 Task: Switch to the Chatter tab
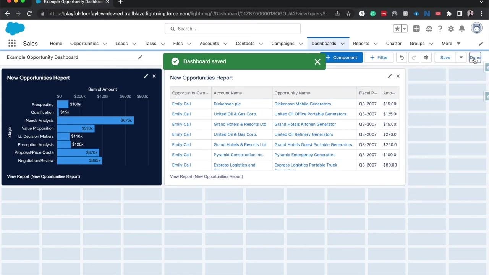pos(394,44)
